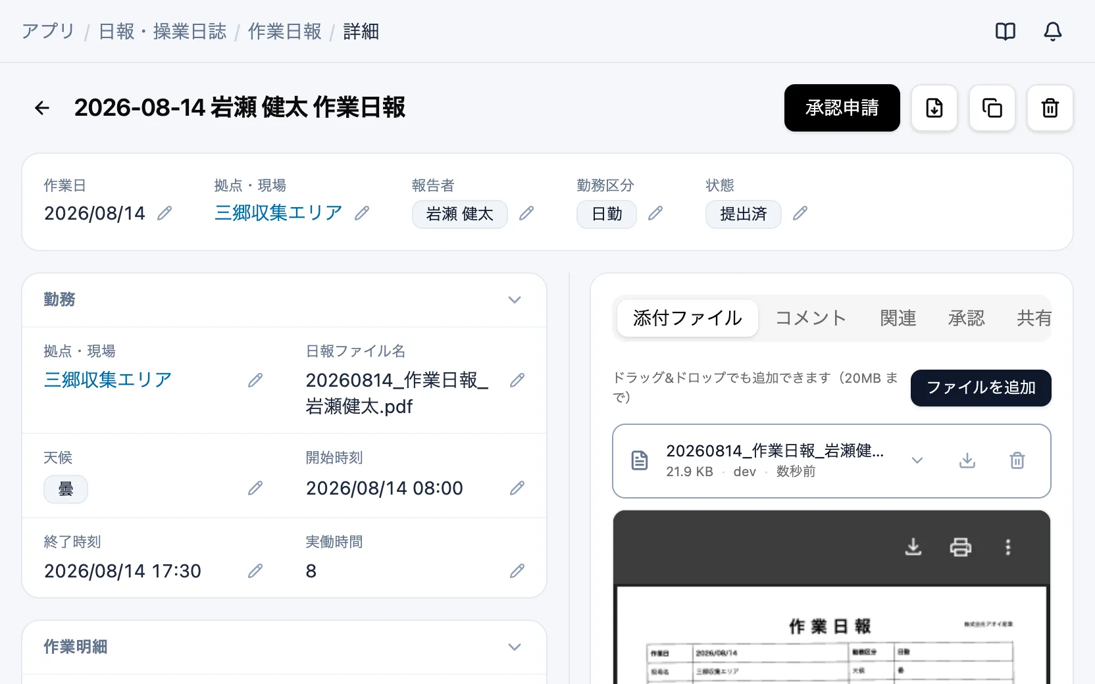Screen dimensions: 1095x684
Task: Switch to the コメント tab
Action: 811,318
